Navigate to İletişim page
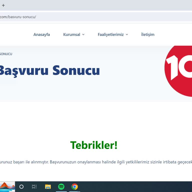The height and width of the screenshot is (192, 192). [148, 34]
